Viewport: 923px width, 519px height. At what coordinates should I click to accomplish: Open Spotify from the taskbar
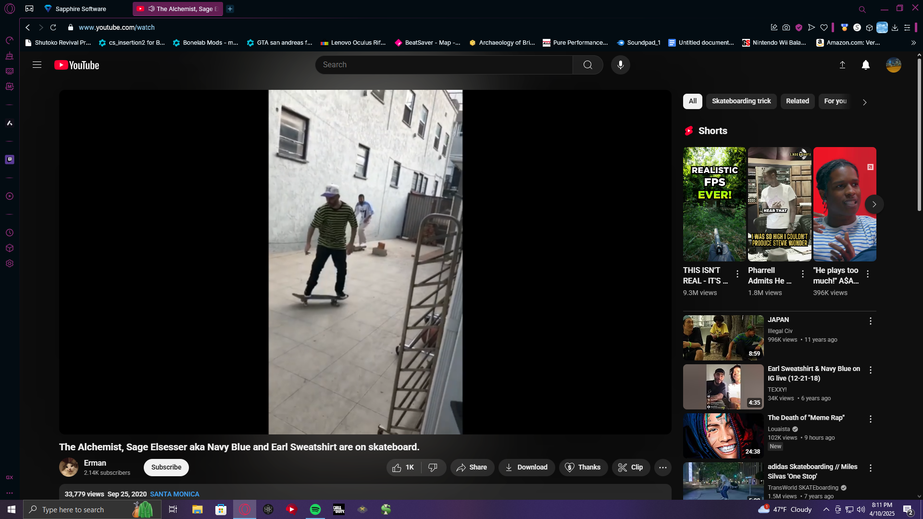point(315,509)
